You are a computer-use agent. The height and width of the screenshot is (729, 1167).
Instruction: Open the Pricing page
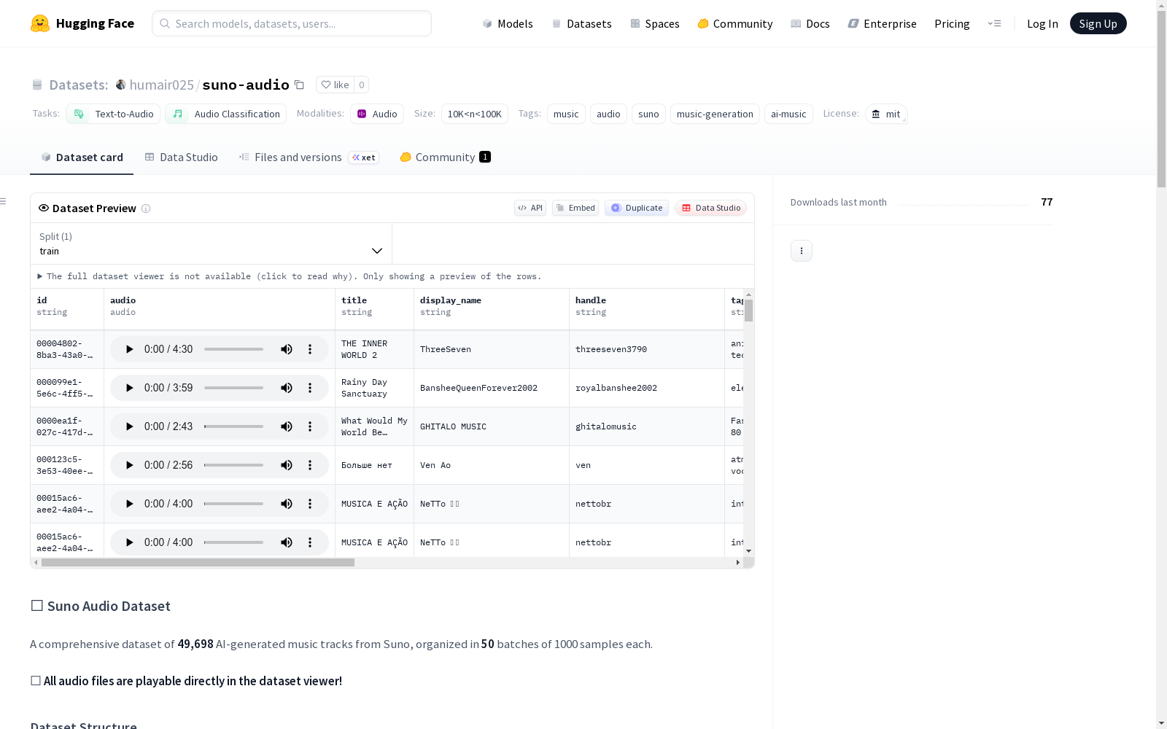[952, 23]
